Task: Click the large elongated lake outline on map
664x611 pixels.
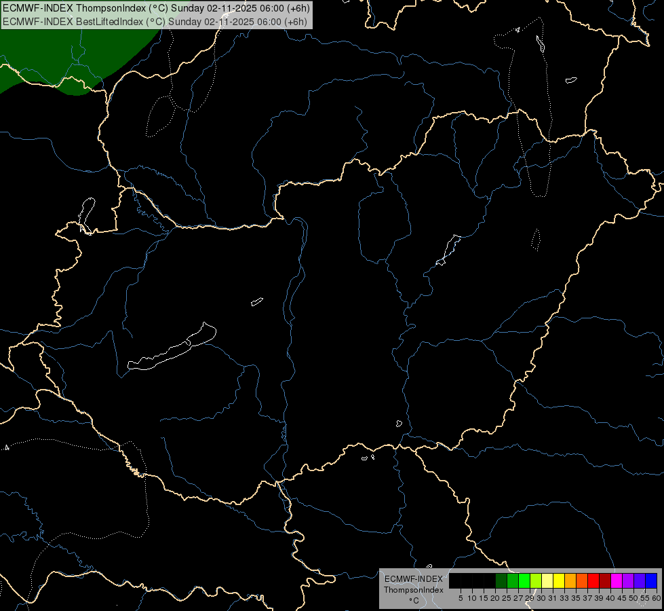Action: [172, 348]
